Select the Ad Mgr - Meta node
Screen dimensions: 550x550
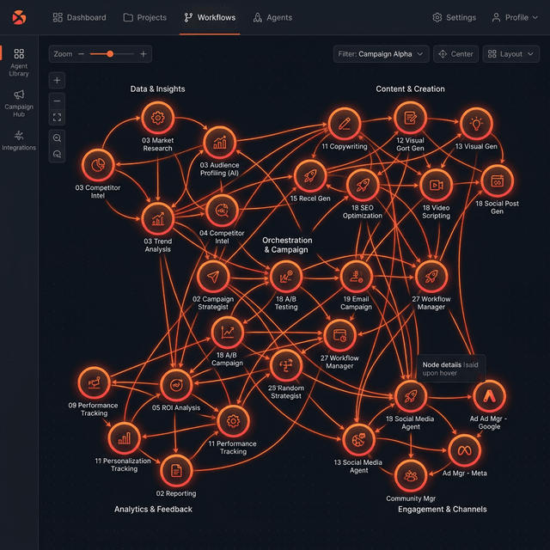pyautogui.click(x=464, y=449)
